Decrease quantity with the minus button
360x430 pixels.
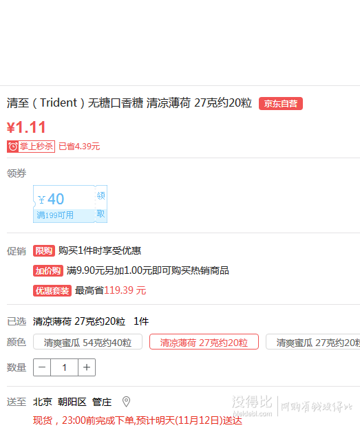click(42, 367)
